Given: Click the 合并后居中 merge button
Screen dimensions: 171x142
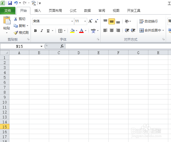Looking at the screenshot, I should tap(150, 30).
